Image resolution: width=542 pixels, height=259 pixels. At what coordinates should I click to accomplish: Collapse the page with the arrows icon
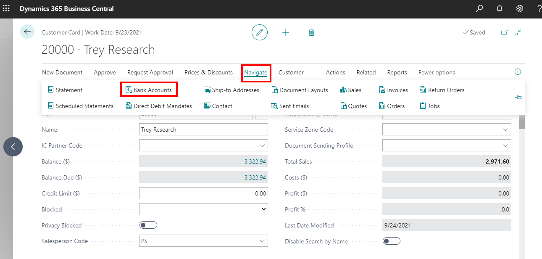(518, 32)
